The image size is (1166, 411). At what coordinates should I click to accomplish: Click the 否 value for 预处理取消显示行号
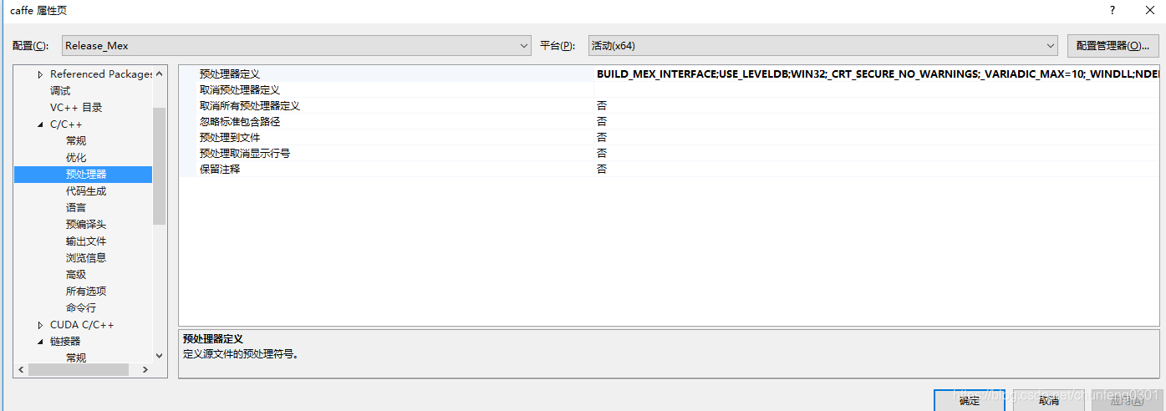[x=602, y=154]
